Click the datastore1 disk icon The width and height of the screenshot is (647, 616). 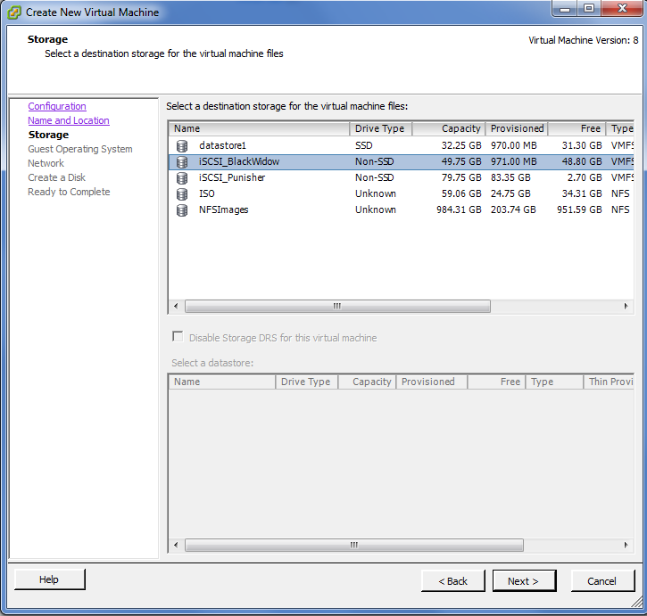click(182, 145)
